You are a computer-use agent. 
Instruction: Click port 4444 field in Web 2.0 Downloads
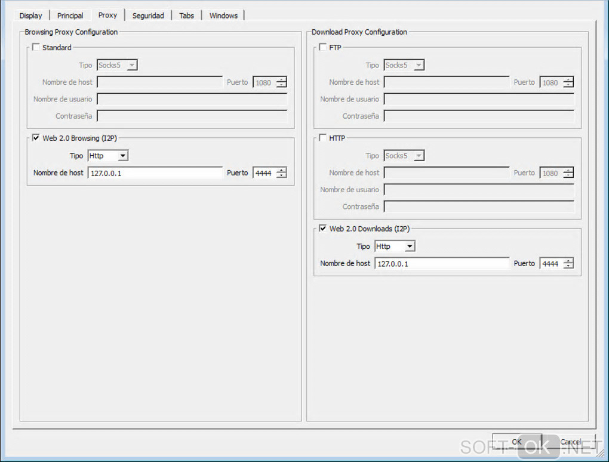click(x=552, y=264)
